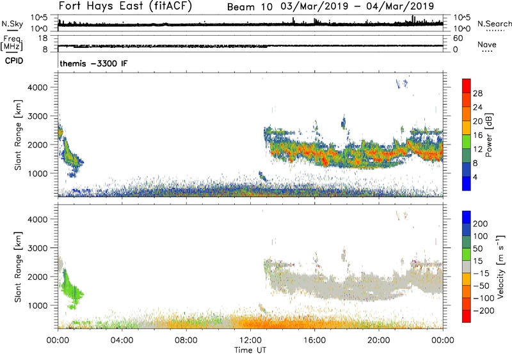The height and width of the screenshot is (354, 512).
Task: Click the 'N.Search' legend label
Action: [x=494, y=24]
